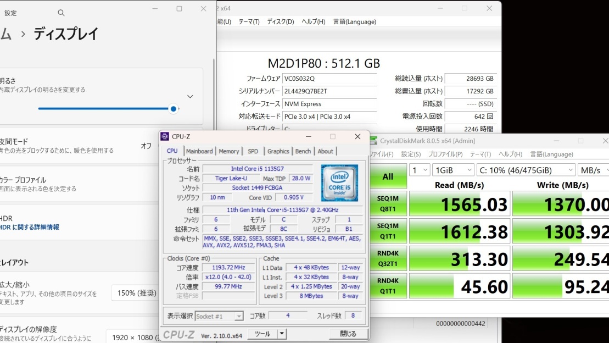Click the CPU-Z title bar app icon

point(165,136)
